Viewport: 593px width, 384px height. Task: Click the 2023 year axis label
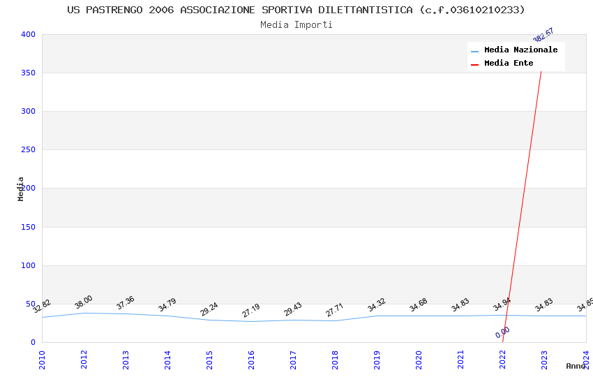coord(544,360)
